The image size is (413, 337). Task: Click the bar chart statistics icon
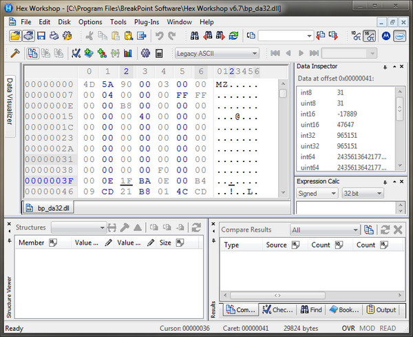pyautogui.click(x=128, y=53)
